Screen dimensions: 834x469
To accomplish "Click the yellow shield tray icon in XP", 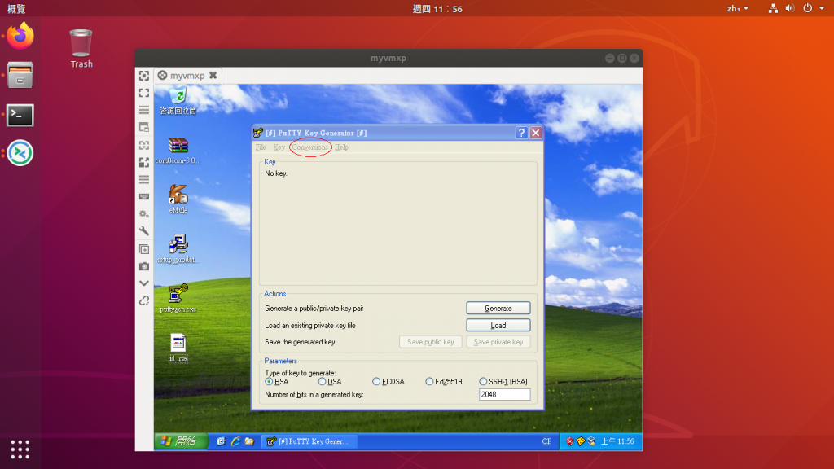I will click(580, 441).
